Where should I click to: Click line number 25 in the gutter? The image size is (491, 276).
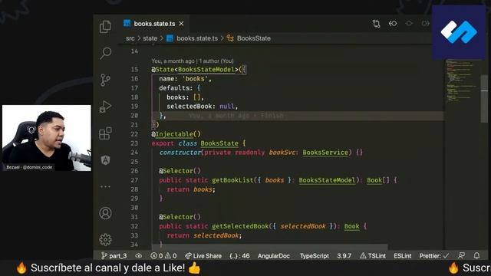point(134,162)
